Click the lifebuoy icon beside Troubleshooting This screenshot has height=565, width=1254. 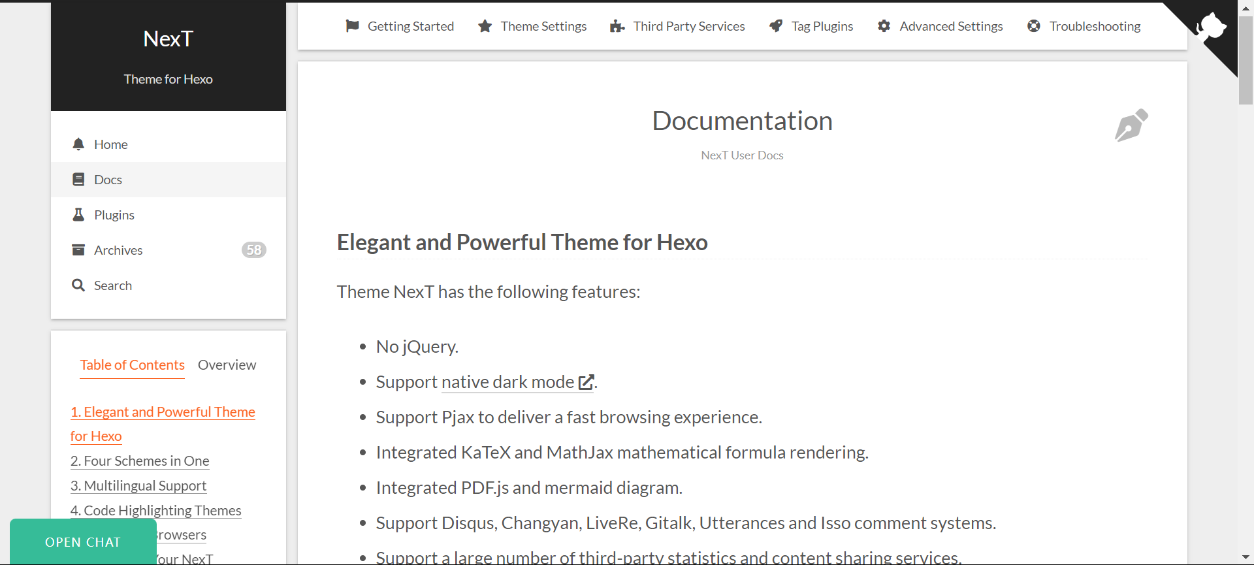coord(1034,26)
